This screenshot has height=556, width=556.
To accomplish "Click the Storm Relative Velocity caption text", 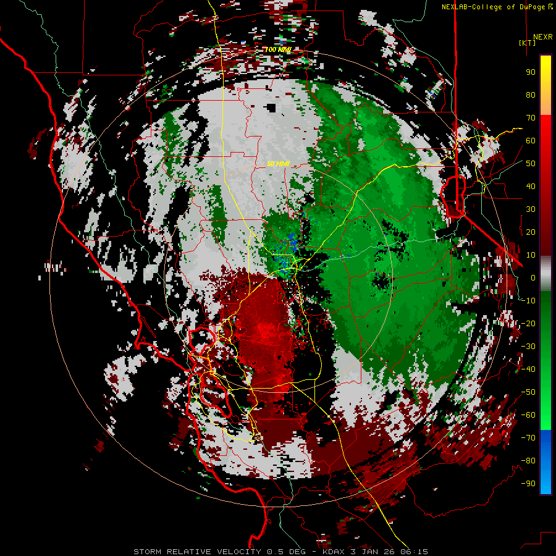I will (280, 552).
